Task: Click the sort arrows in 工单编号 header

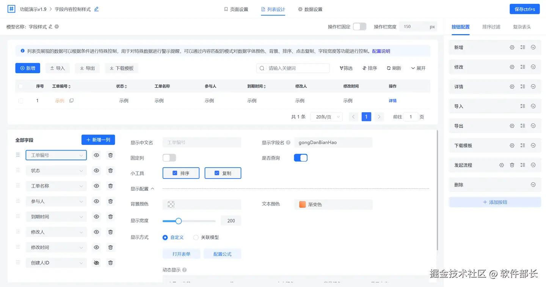Action: pos(69,86)
